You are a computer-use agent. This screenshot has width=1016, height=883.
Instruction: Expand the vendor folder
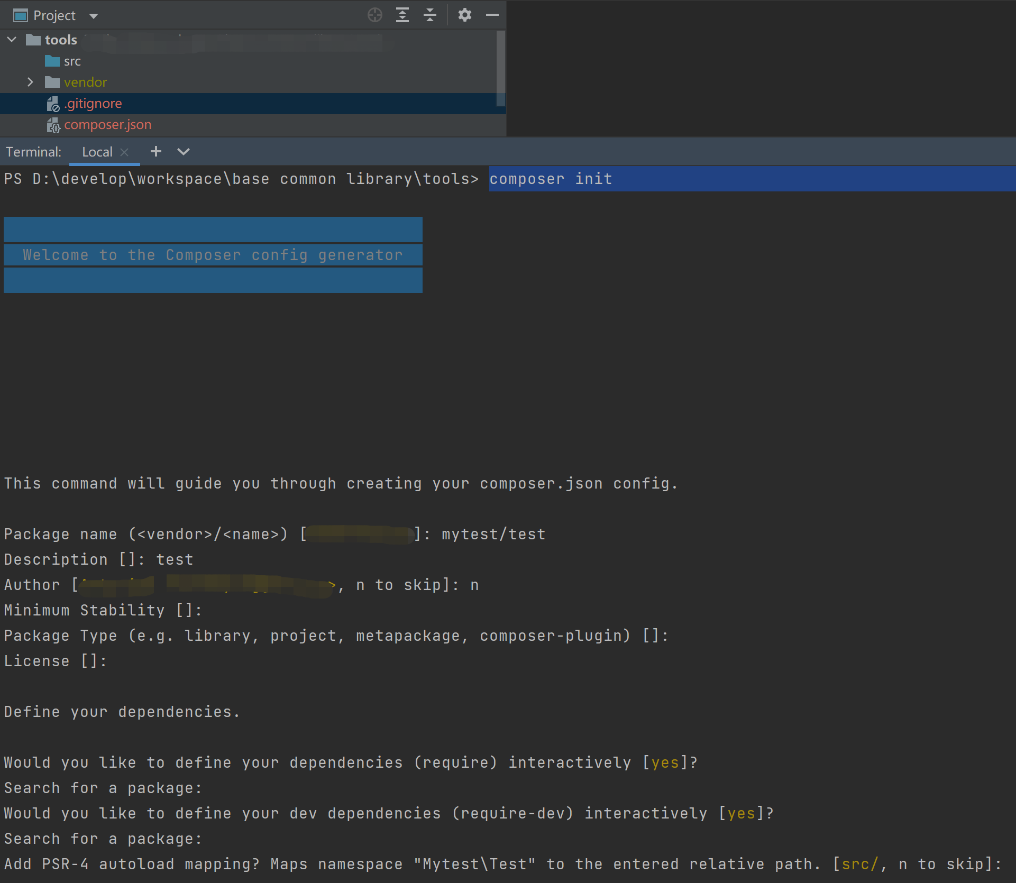tap(30, 82)
